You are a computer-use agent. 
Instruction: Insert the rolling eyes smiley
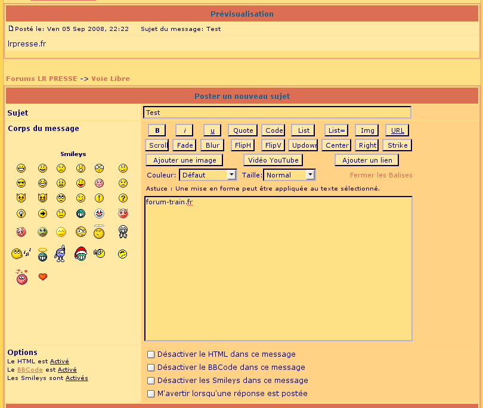point(61,198)
